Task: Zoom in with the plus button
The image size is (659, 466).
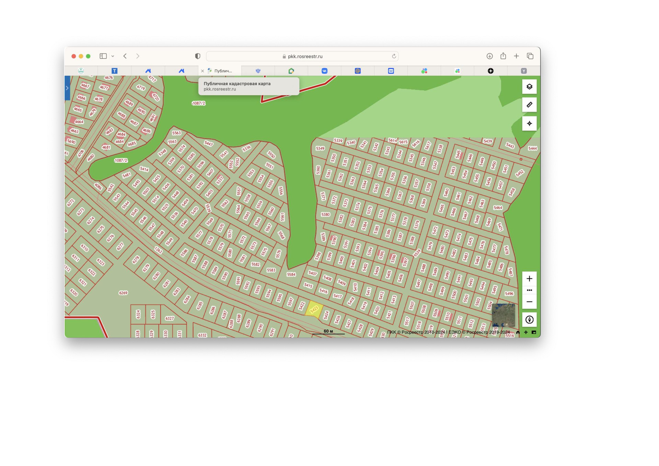Action: coord(529,279)
